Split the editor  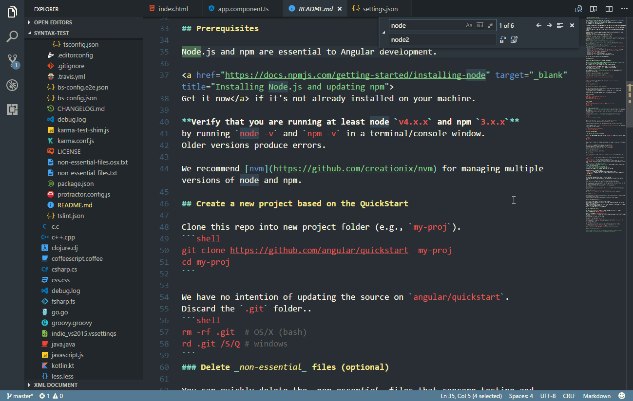(x=609, y=9)
